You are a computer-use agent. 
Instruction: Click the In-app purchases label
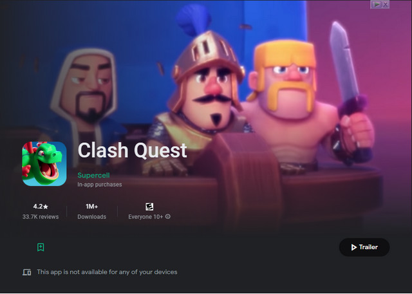pyautogui.click(x=100, y=185)
